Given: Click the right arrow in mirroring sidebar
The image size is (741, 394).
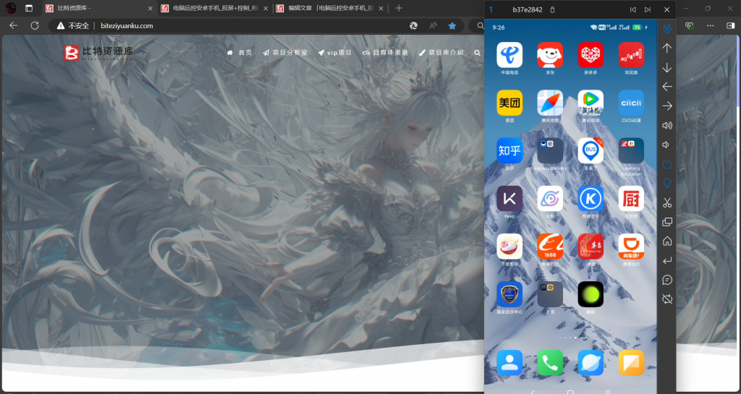Looking at the screenshot, I should coord(666,106).
